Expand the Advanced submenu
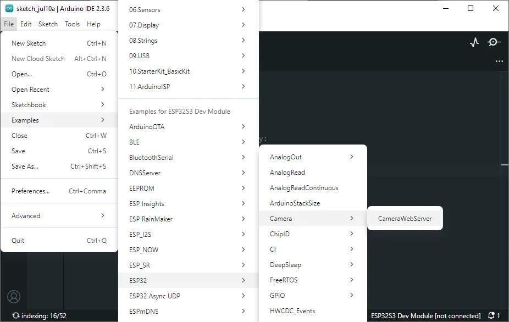Viewport: 509px width, 322px height. point(59,216)
